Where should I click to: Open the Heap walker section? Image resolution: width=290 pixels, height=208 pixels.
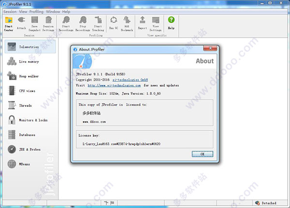tap(30, 76)
